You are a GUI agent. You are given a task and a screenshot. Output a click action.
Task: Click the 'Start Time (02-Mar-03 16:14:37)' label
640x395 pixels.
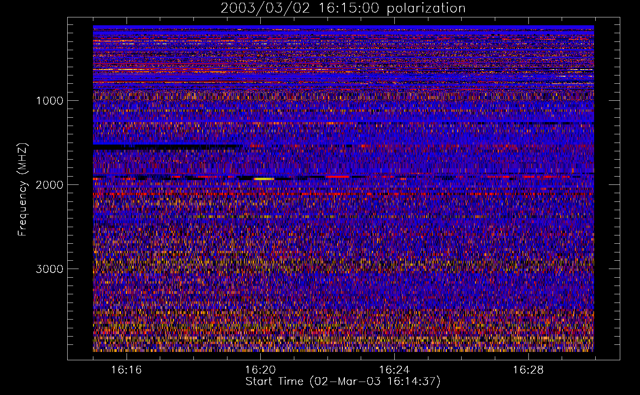[343, 382]
